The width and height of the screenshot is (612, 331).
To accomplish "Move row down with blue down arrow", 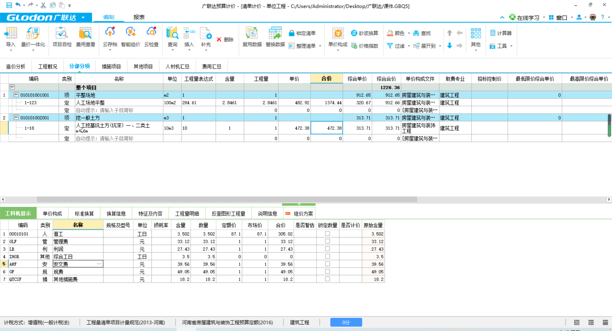I will click(449, 46).
